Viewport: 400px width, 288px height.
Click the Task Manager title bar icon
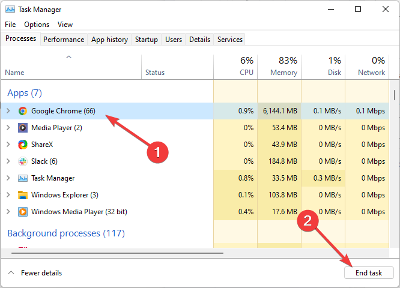tap(10, 10)
